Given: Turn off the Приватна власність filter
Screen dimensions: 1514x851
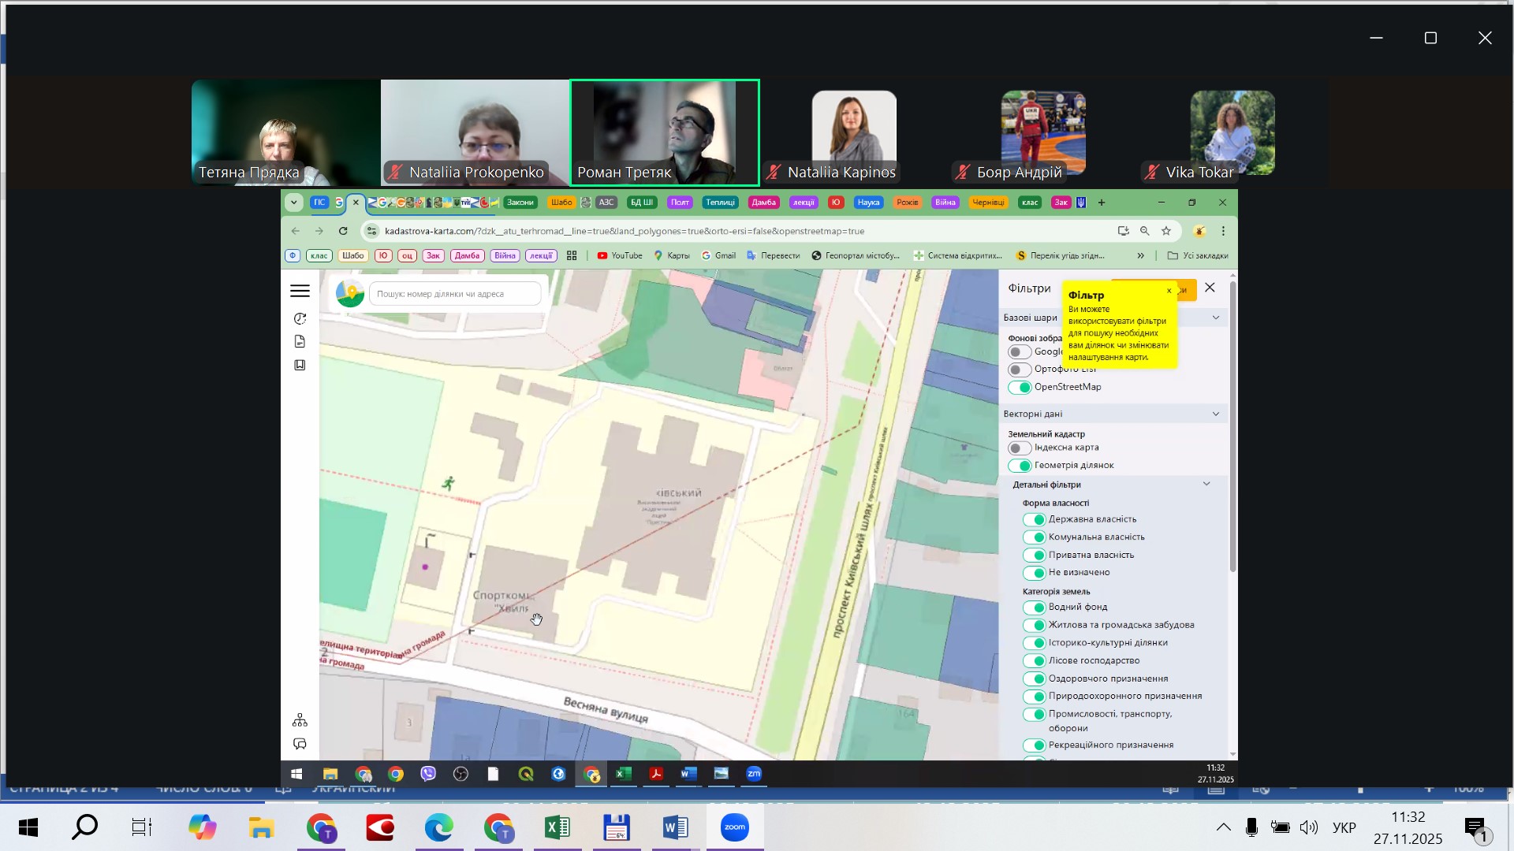Looking at the screenshot, I should [x=1034, y=556].
